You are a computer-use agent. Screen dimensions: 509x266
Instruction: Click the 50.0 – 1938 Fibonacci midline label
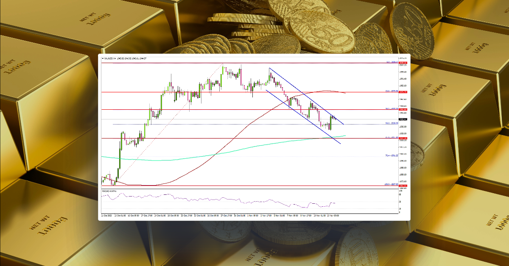tap(389, 124)
